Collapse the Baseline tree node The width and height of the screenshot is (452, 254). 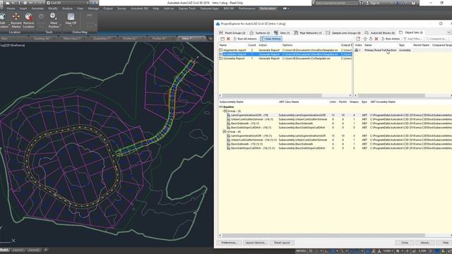221,107
